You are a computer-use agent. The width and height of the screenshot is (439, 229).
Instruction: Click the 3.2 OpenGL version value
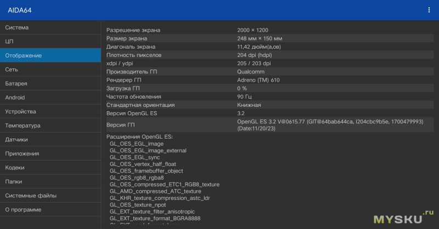coord(241,113)
